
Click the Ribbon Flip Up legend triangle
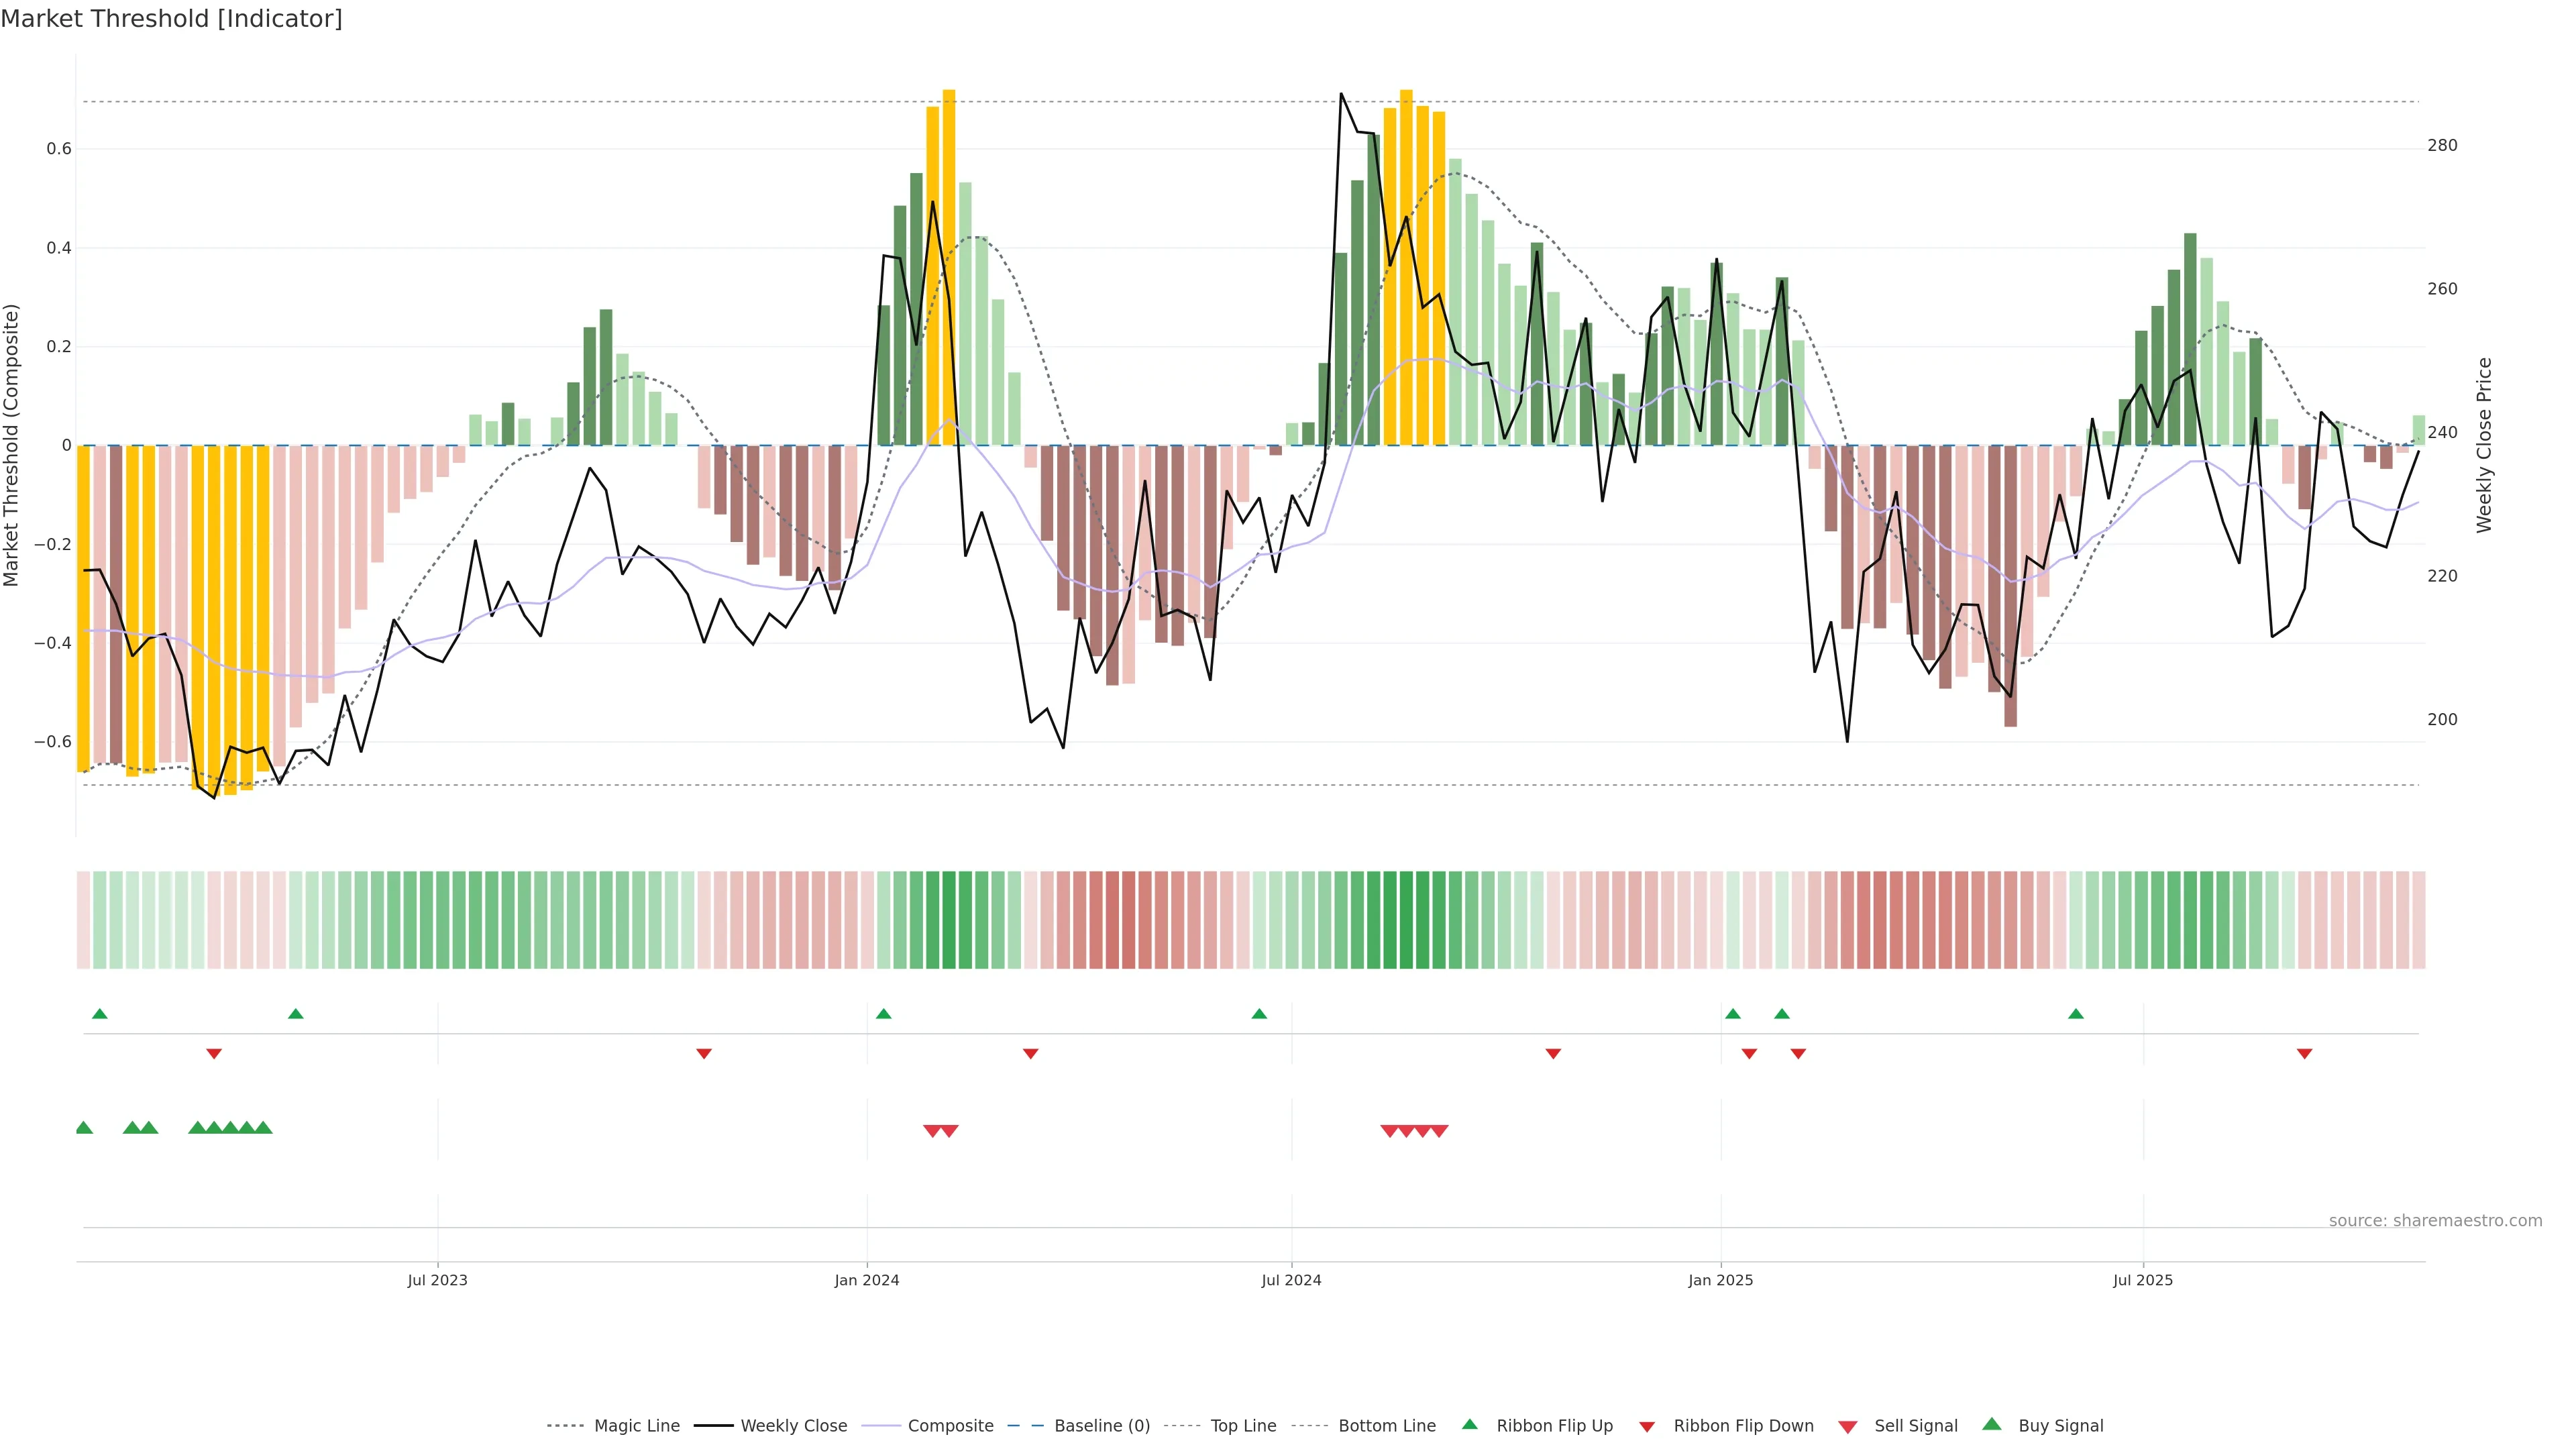coord(1469,1424)
